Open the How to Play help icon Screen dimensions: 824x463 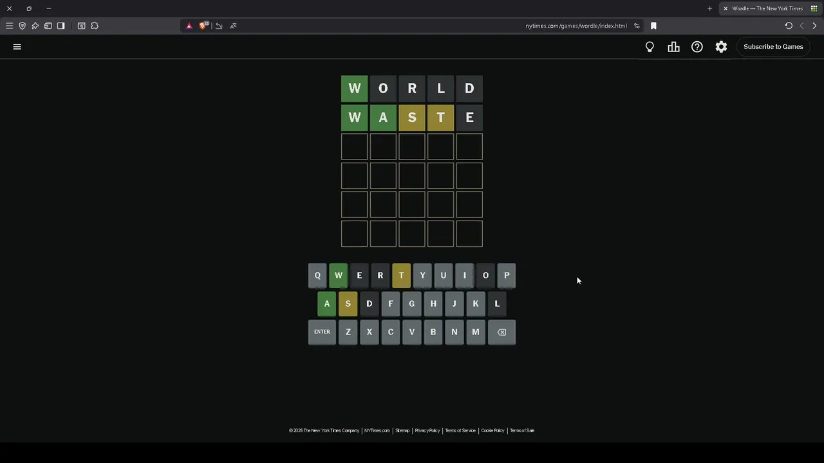click(x=697, y=46)
